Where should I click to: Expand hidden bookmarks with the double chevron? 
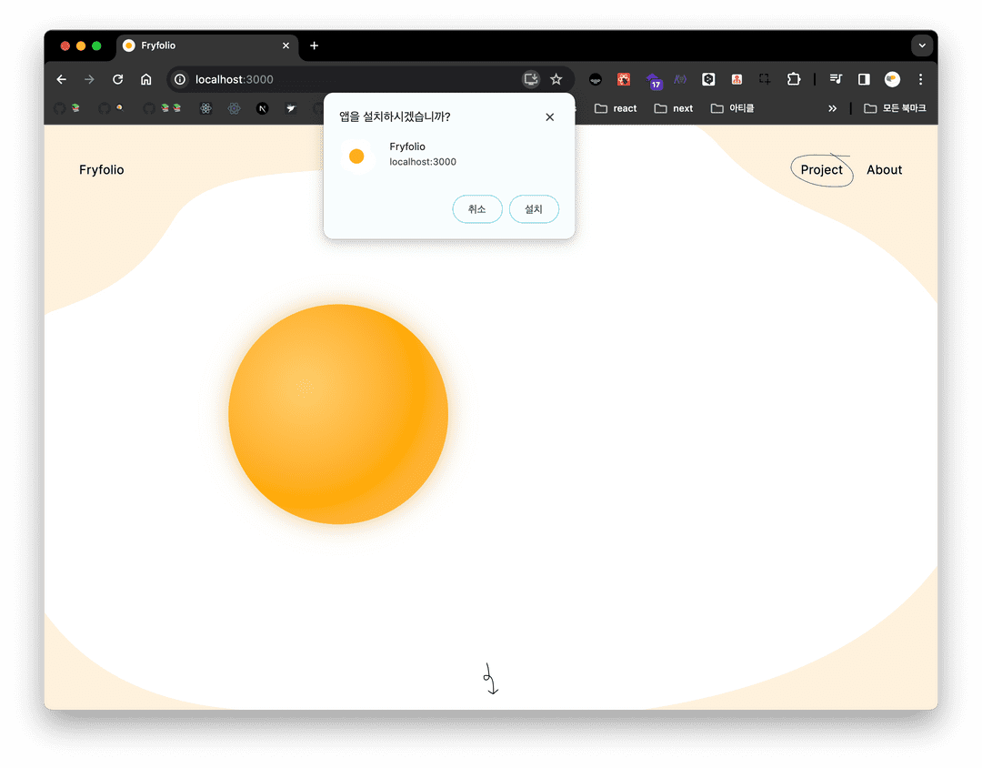832,108
